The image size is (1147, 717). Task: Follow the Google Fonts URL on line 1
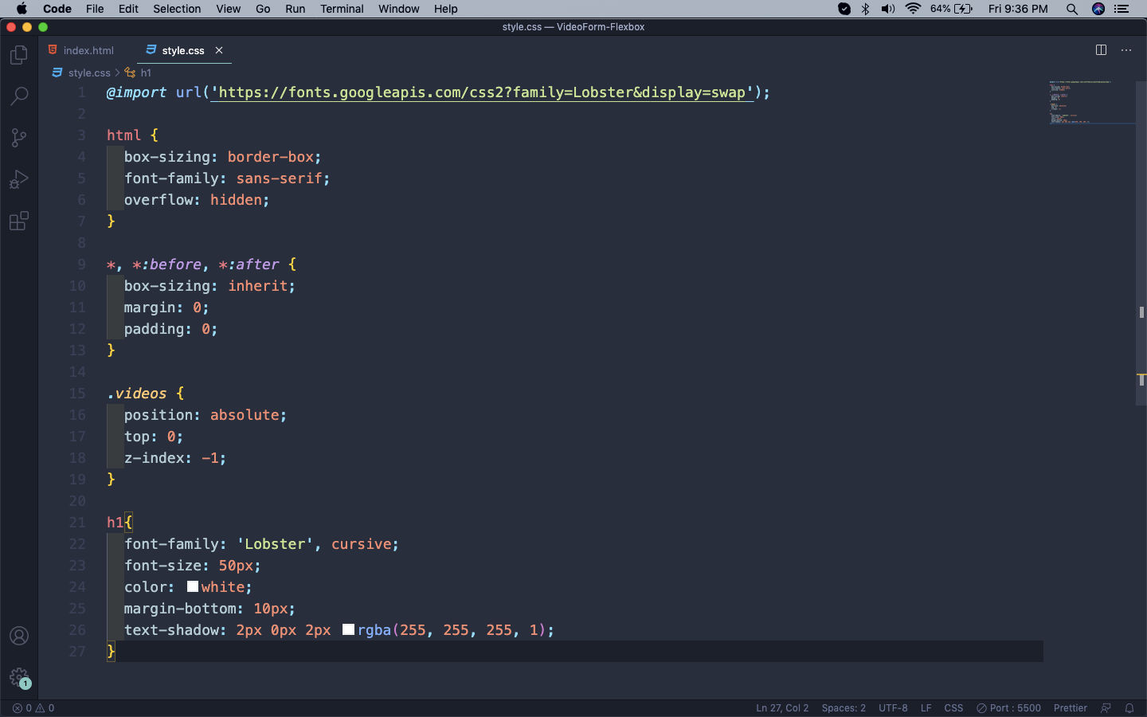(482, 92)
